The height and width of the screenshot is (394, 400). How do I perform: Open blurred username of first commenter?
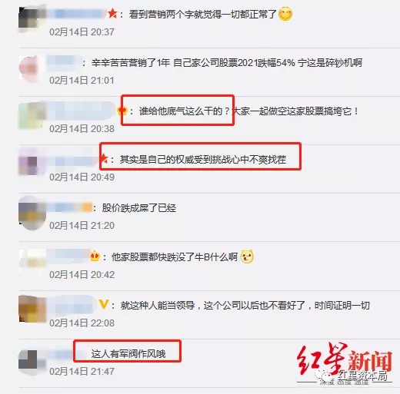[x=78, y=14]
